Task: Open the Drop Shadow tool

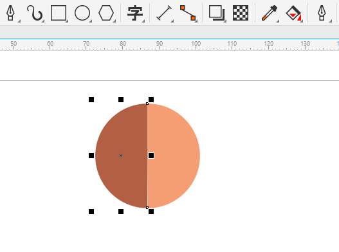Action: tap(217, 13)
